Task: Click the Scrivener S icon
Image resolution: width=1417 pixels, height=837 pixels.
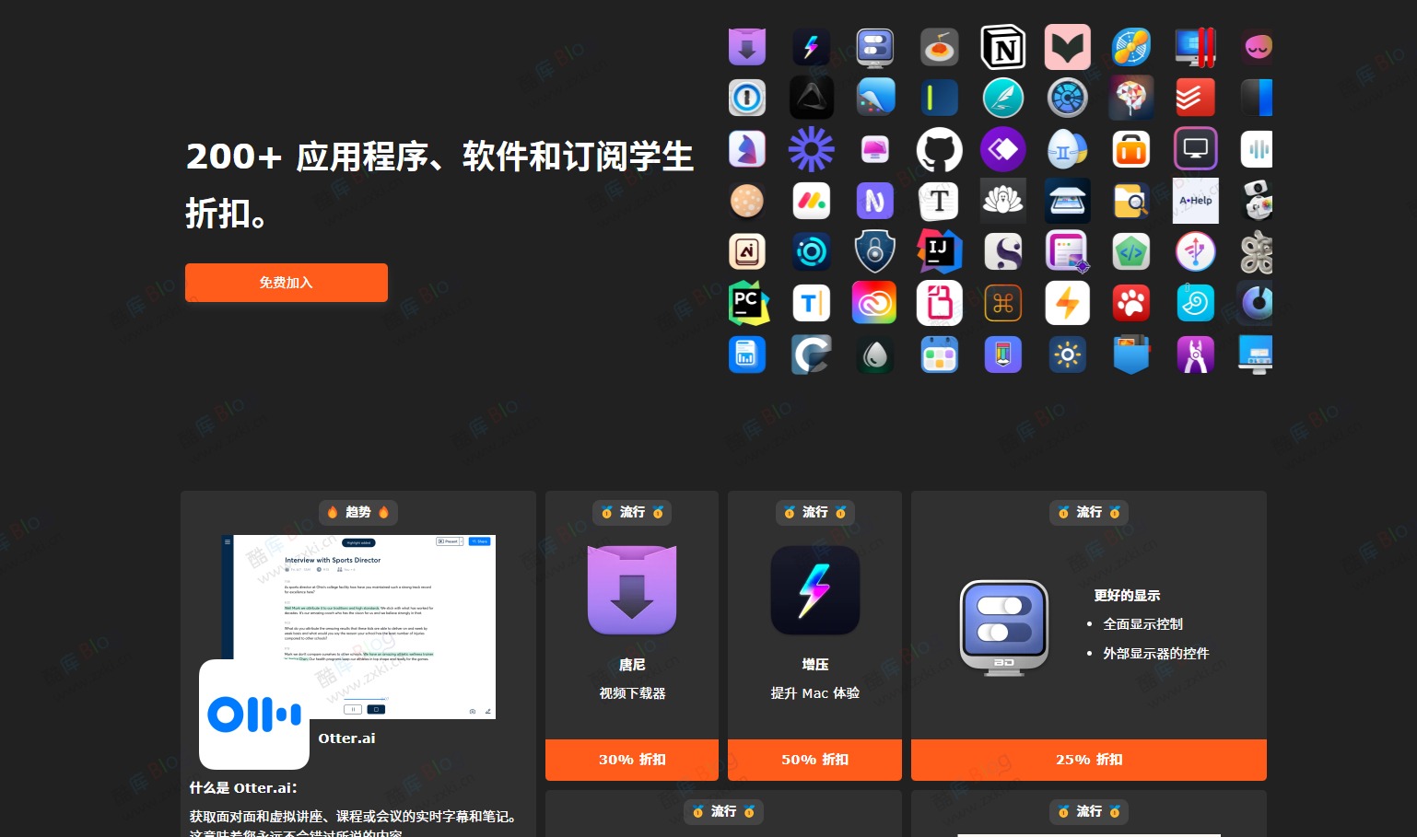Action: [x=1003, y=251]
